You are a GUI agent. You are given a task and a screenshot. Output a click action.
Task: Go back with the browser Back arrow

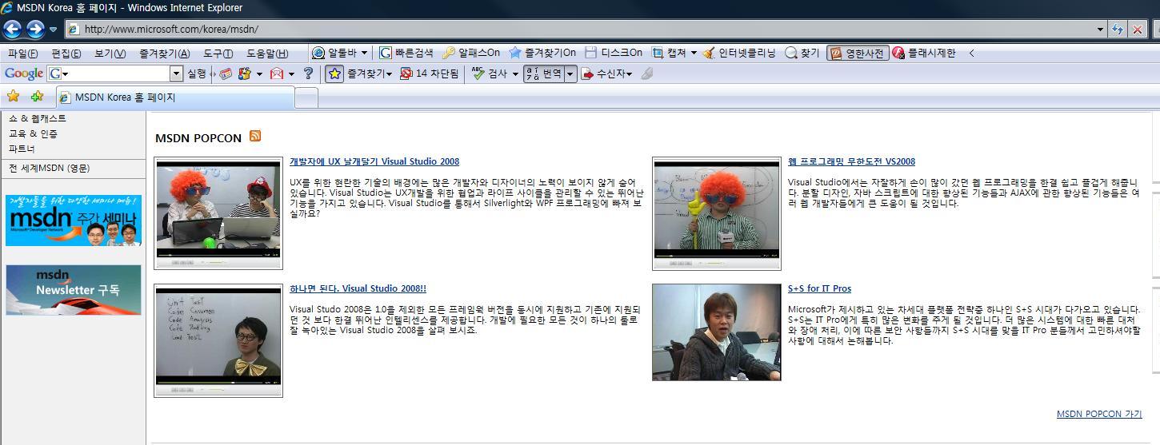[12, 30]
